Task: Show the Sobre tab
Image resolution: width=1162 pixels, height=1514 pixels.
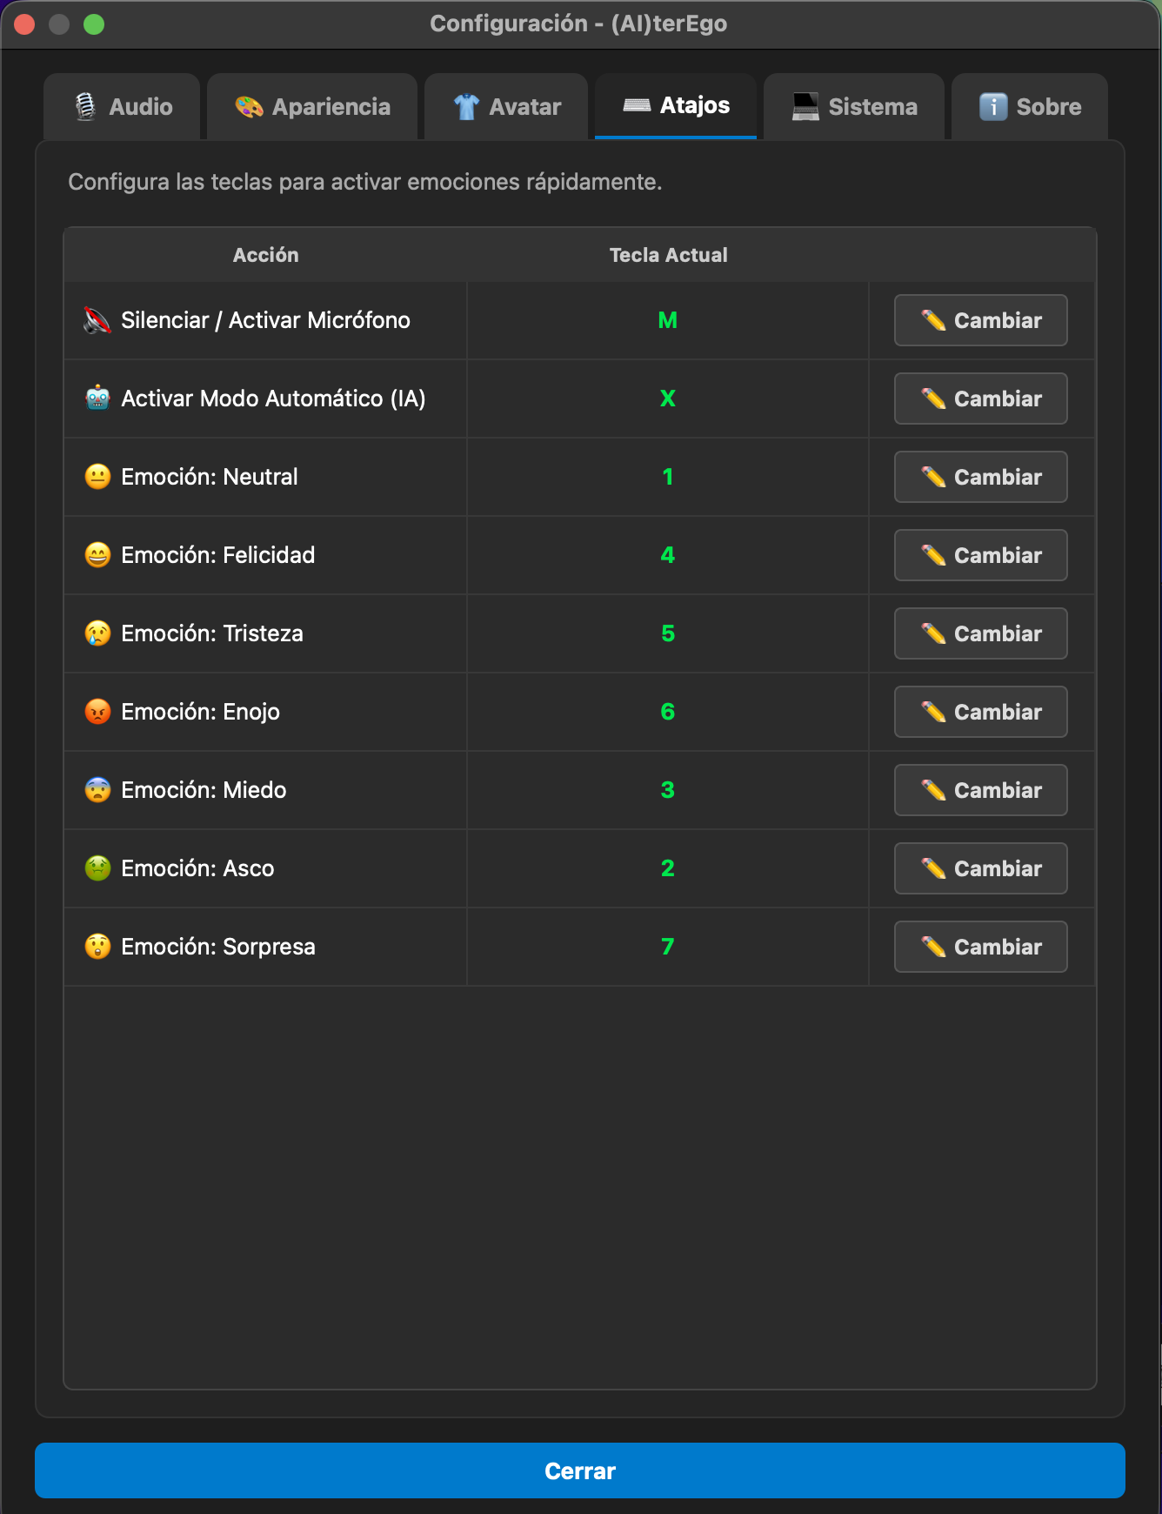Action: [x=1030, y=107]
